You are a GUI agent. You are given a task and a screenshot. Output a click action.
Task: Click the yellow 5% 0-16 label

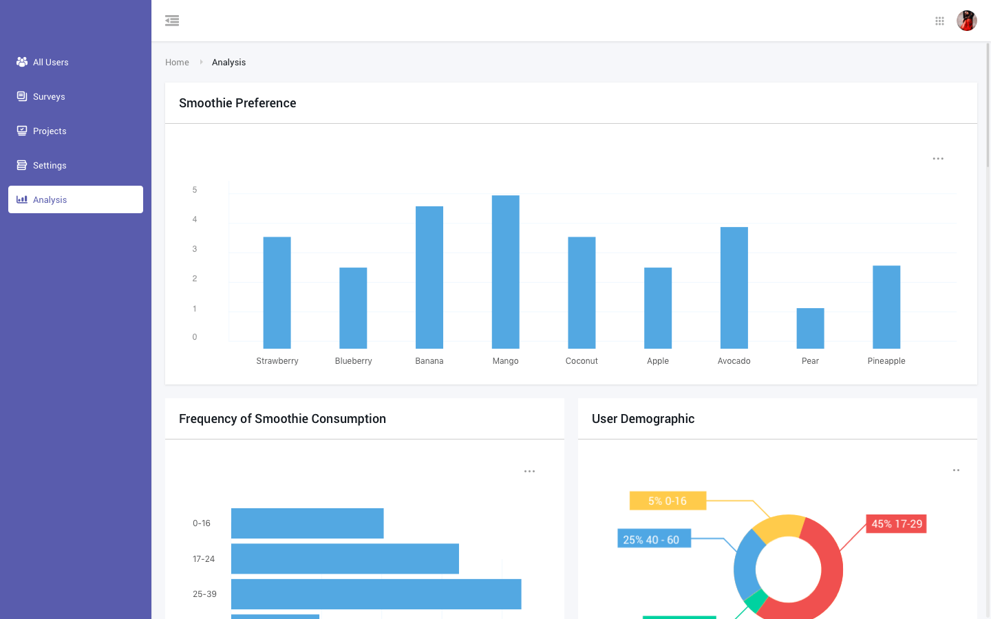tap(668, 501)
